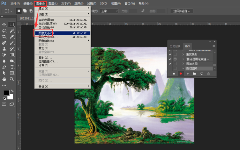
Task: Change the screen mode
Action: click(12, 104)
